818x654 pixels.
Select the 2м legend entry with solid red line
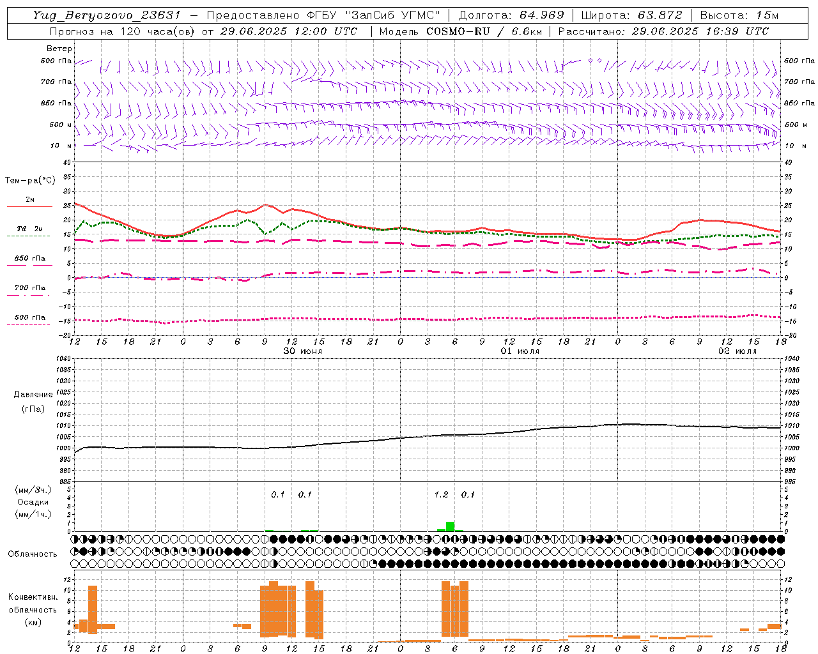click(x=29, y=200)
